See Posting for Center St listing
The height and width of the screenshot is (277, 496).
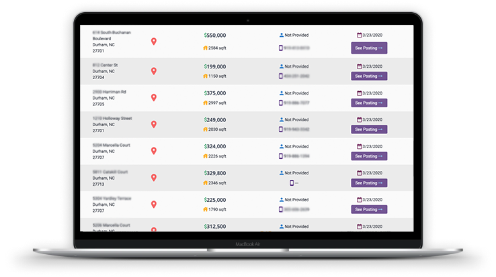369,76
